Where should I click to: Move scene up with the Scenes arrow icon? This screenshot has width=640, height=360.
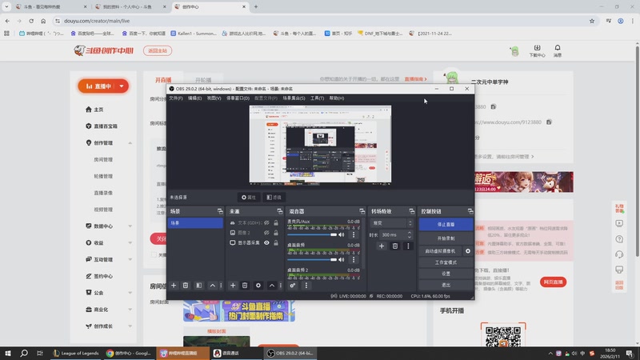212,286
